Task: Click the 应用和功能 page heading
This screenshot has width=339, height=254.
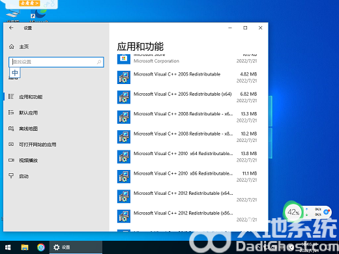Action: [x=140, y=46]
